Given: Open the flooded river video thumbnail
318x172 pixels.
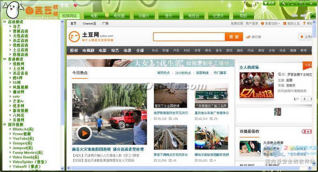Looking at the screenshot, I should click(171, 96).
